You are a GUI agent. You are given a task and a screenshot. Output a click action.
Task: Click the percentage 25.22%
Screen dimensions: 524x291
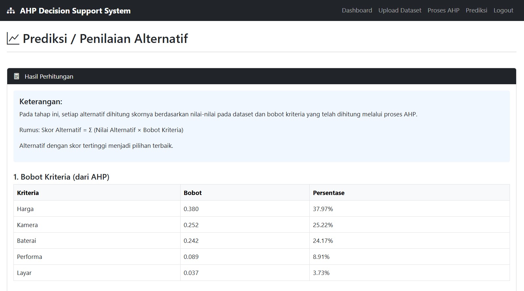pos(323,225)
